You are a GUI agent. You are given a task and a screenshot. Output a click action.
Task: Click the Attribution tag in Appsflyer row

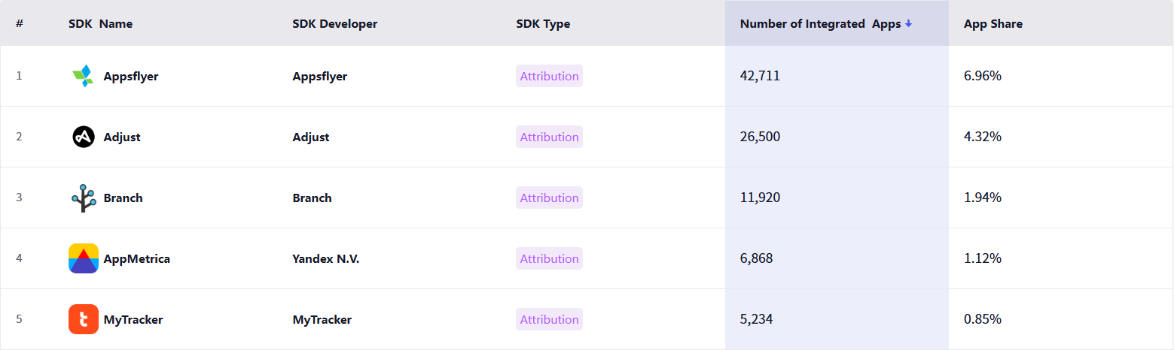[x=549, y=76]
